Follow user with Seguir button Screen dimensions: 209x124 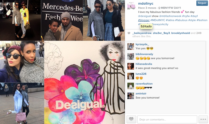click(202, 3)
